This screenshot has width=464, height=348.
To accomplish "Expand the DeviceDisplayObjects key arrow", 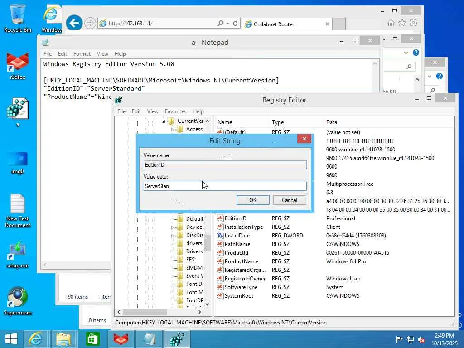I will point(173,227).
